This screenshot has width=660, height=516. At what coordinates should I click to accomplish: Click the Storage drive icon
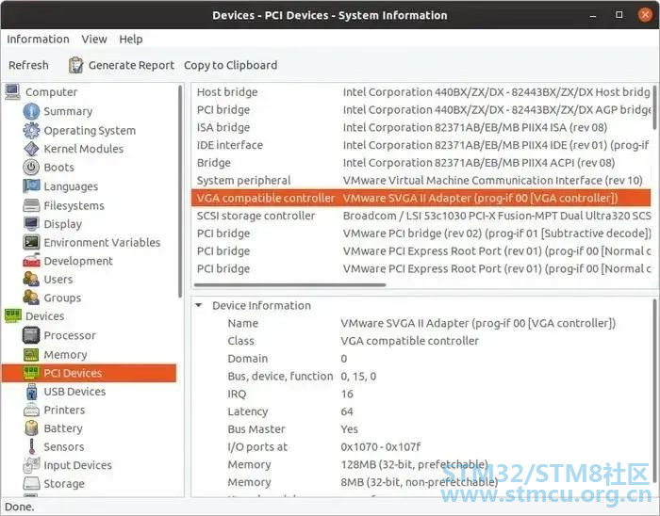(31, 484)
